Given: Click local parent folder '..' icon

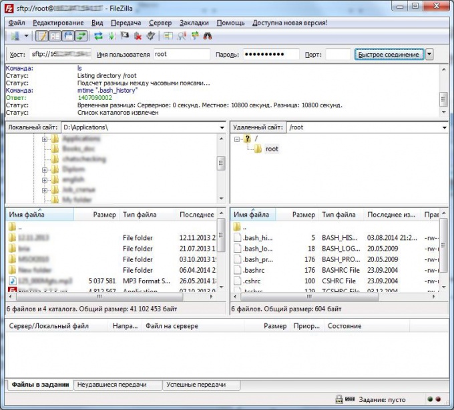Looking at the screenshot, I should click(12, 227).
